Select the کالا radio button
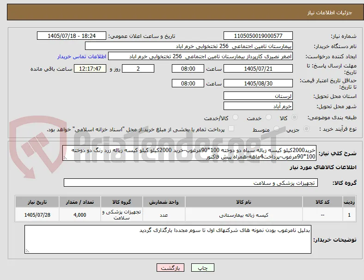Viewport: 364px width, 280px height. (x=294, y=117)
